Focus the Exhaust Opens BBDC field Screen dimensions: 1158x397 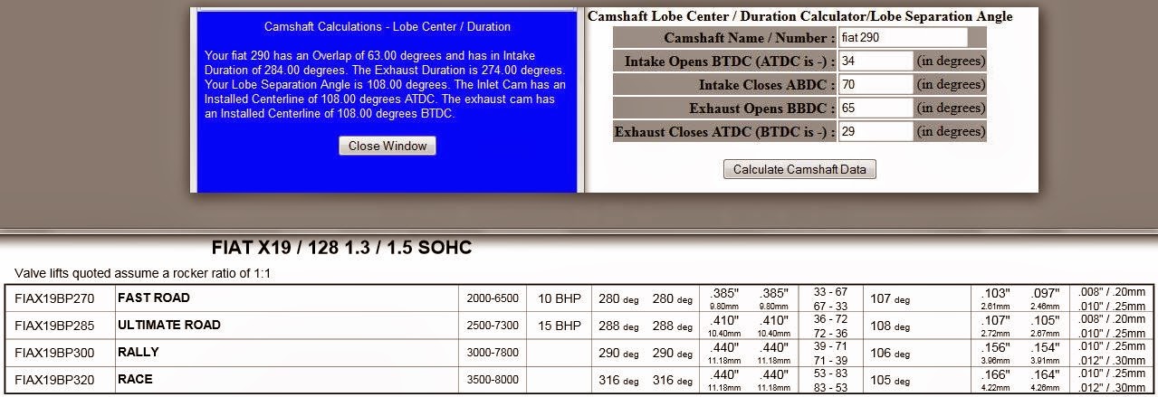[876, 108]
